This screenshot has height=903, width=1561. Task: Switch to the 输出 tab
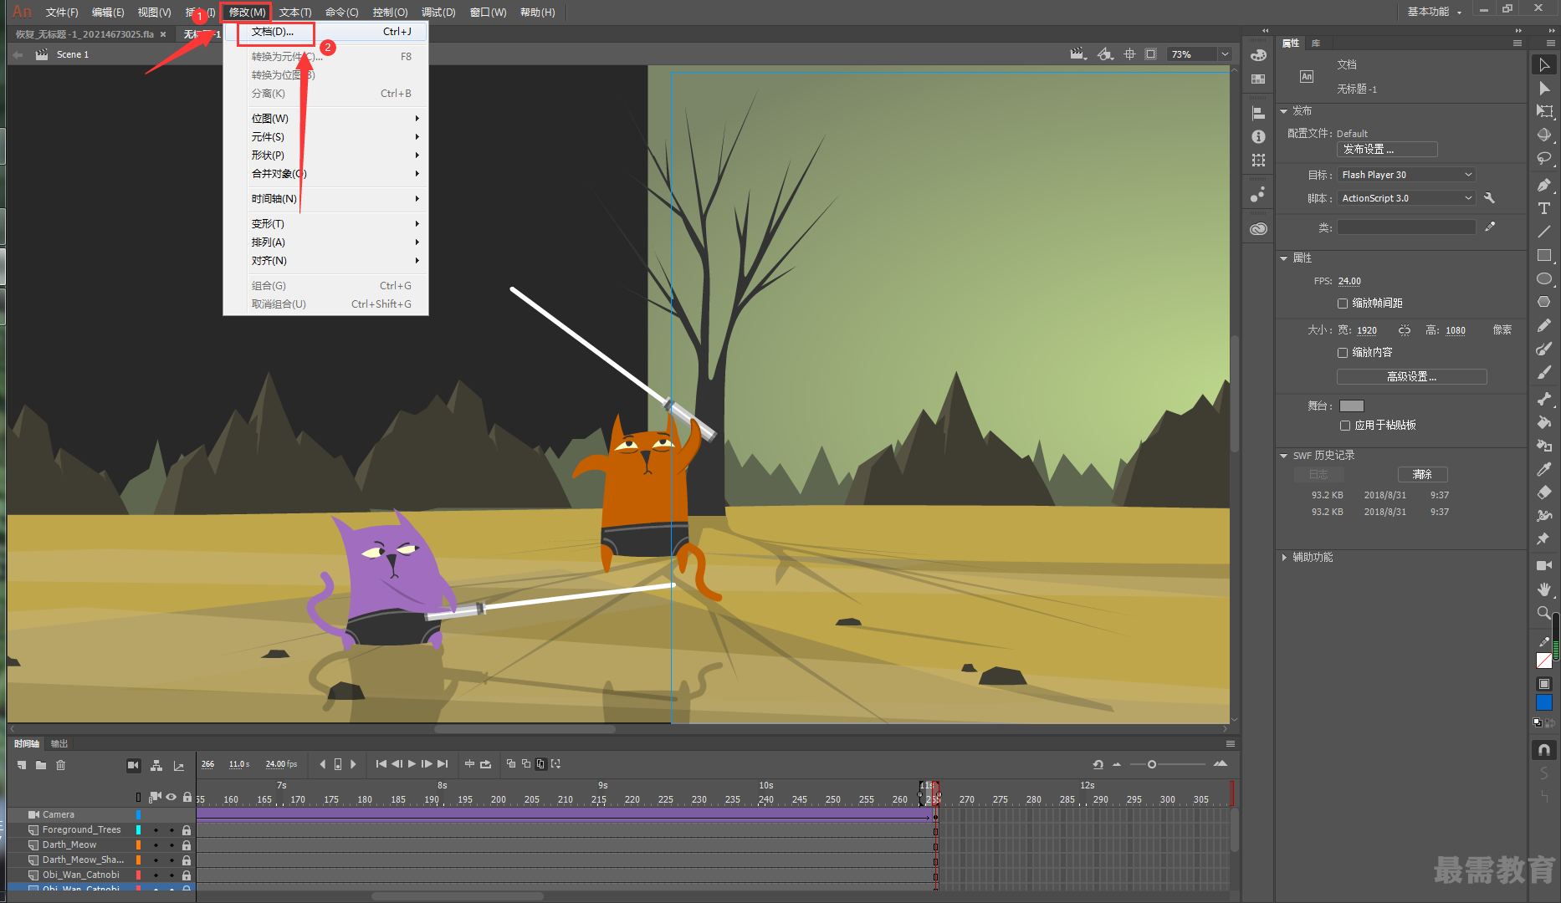[x=59, y=743]
